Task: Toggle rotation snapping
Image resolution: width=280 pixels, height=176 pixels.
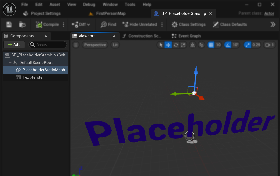Action: pyautogui.click(x=228, y=45)
